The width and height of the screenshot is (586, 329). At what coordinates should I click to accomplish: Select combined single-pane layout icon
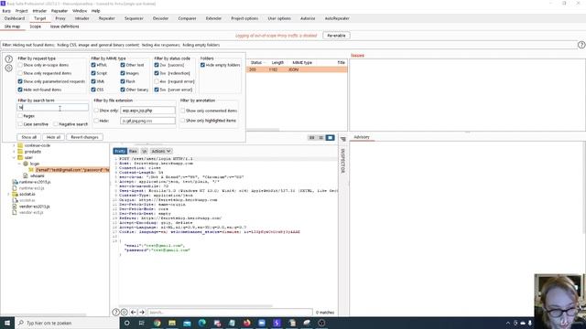click(330, 138)
